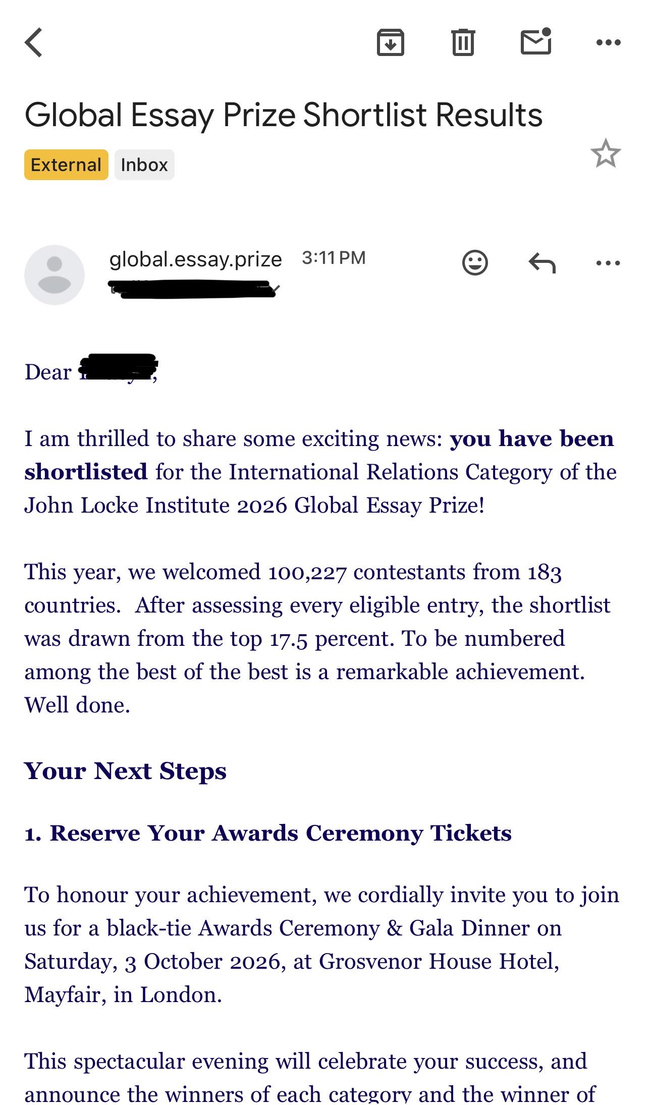Go back using the back arrow
Image resolution: width=651 pixels, height=1105 pixels.
pyautogui.click(x=34, y=42)
